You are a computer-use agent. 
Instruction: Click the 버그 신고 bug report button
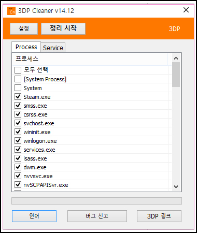tap(97, 216)
